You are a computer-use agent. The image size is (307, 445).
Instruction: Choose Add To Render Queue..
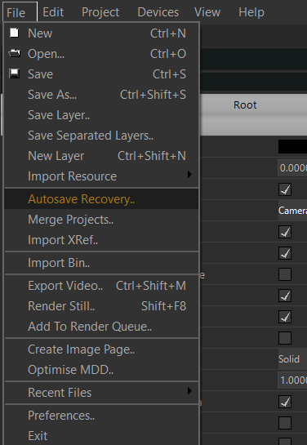(101, 327)
